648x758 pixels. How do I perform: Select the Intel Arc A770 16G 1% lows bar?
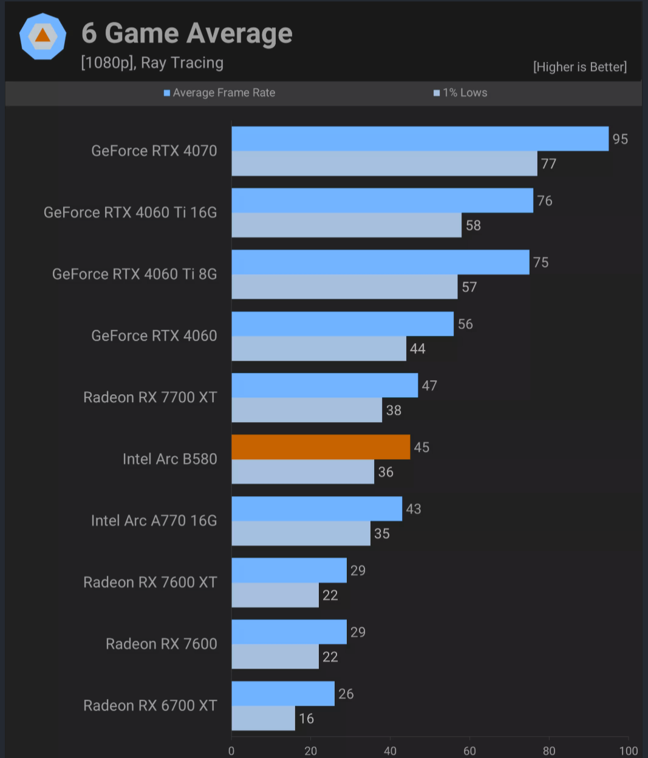[x=301, y=533]
